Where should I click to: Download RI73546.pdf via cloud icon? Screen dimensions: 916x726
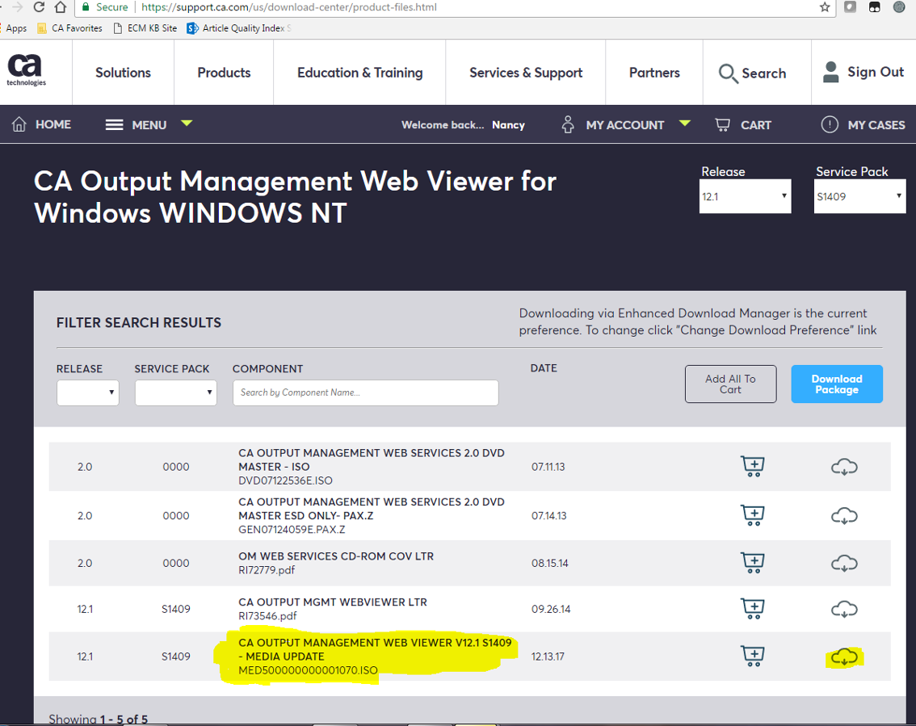tap(844, 609)
